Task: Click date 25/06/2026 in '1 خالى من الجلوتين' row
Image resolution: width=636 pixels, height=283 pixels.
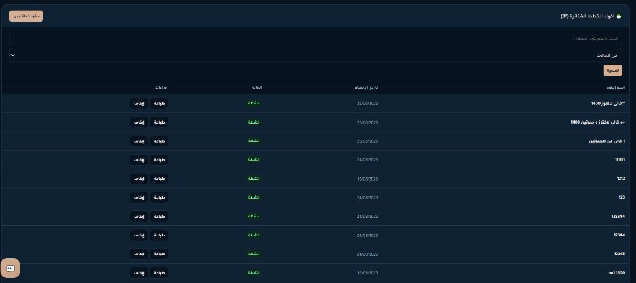Action: [368, 141]
